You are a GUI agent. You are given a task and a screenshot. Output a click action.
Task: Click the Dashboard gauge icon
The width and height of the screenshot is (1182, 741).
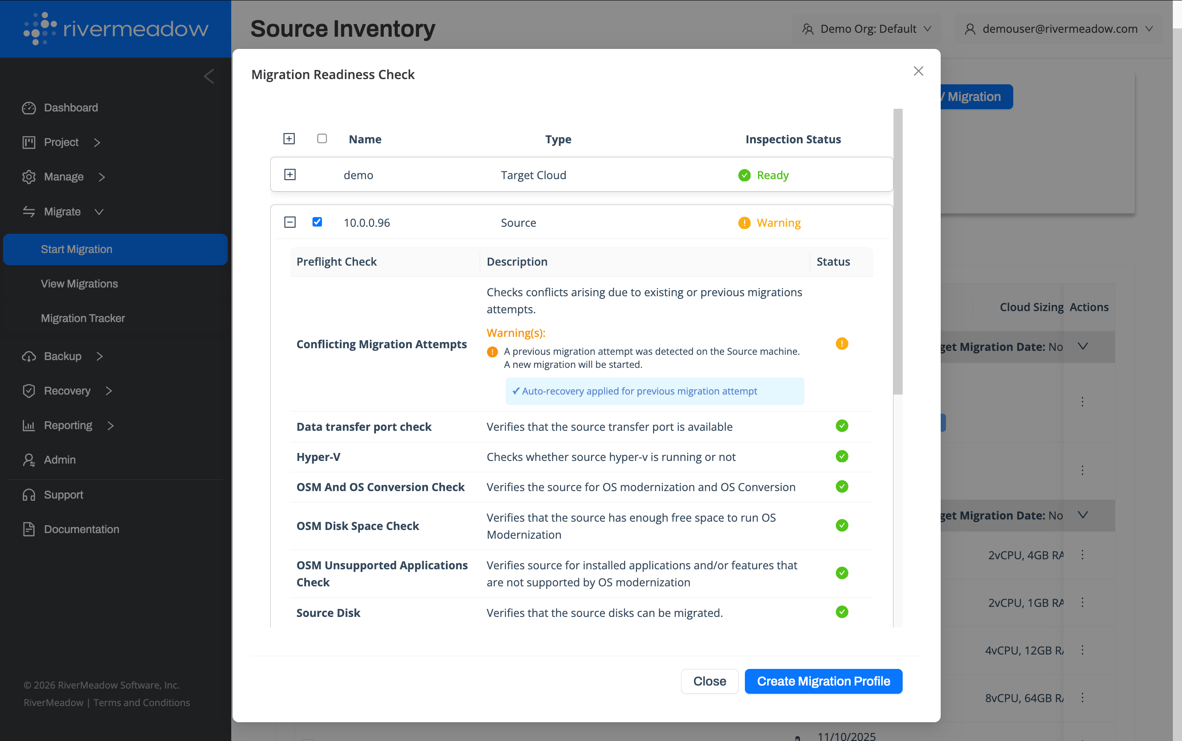tap(29, 108)
